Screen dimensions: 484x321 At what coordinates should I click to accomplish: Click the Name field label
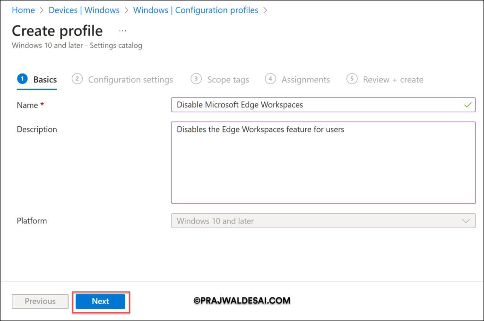click(27, 105)
